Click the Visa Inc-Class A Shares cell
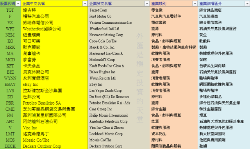The image size is (250, 149). pyautogui.click(x=119, y=128)
